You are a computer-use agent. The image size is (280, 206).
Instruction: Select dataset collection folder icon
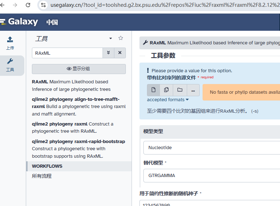(180, 90)
